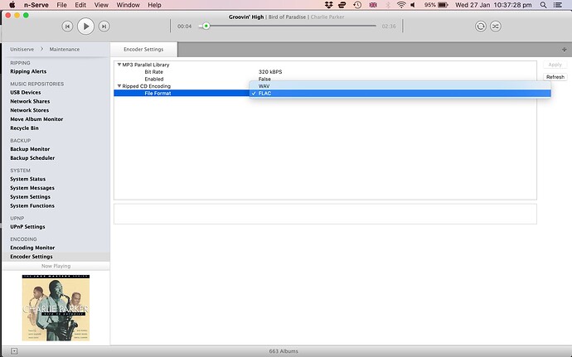
Task: Click the date and time in menu bar
Action: pyautogui.click(x=493, y=5)
